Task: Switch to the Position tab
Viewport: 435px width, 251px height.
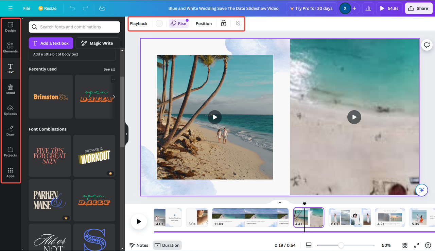Action: click(204, 23)
